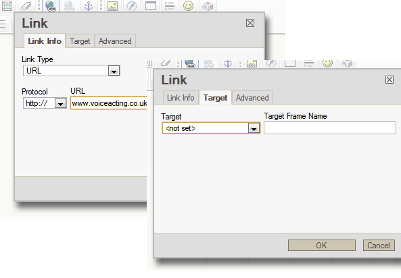
Task: Expand the Protocol http:// dropdown
Action: coord(45,103)
